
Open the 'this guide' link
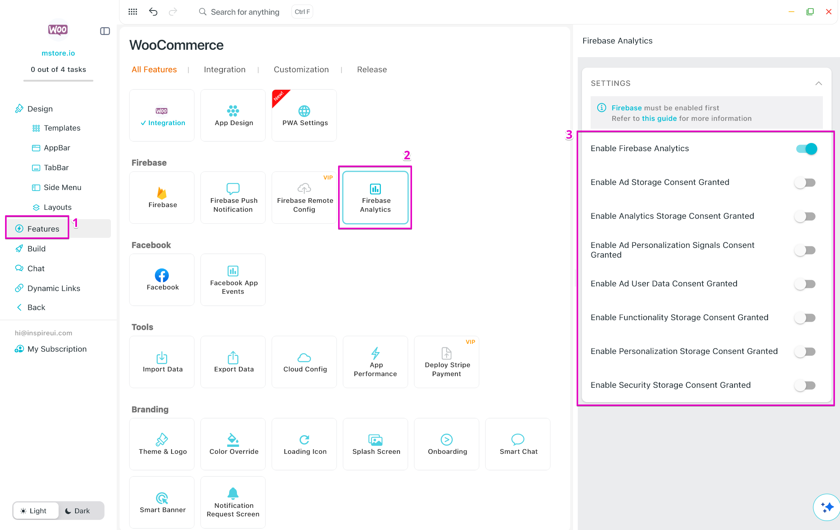click(x=659, y=119)
